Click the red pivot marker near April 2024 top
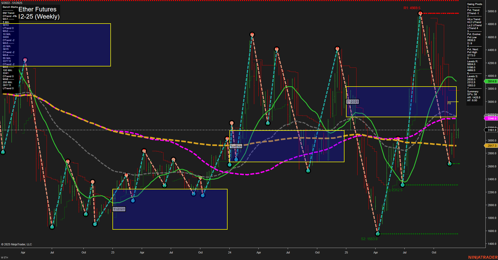 [252, 34]
